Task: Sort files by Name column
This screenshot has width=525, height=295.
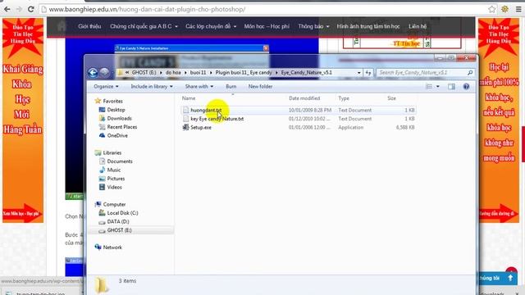Action: tap(189, 98)
